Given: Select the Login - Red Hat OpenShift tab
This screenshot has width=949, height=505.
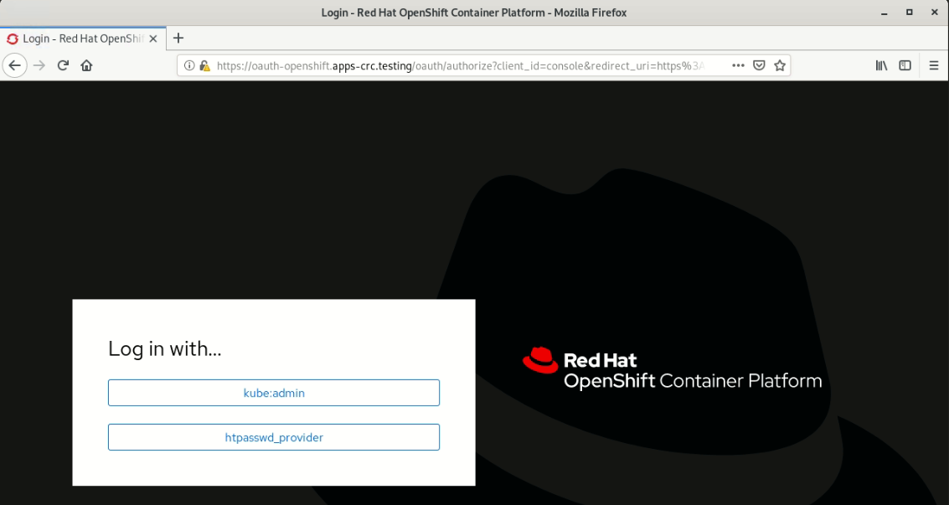Looking at the screenshot, I should click(x=83, y=38).
